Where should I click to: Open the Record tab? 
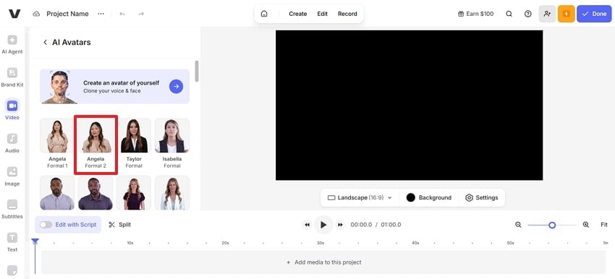(347, 14)
